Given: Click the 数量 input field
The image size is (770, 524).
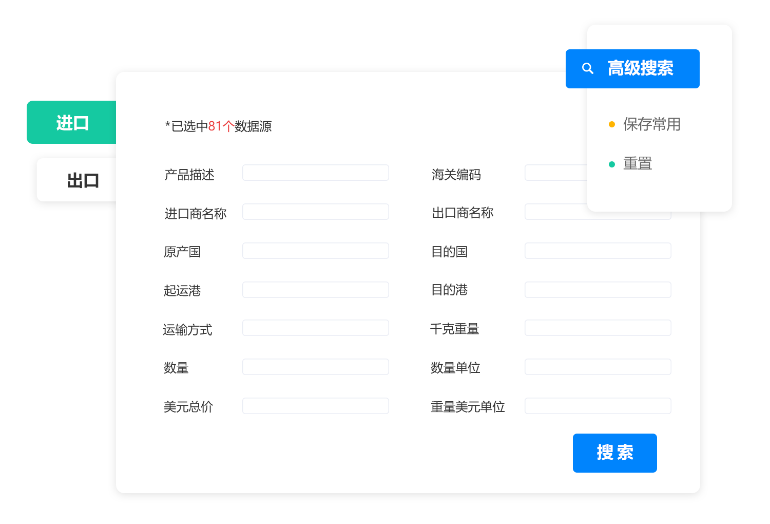Looking at the screenshot, I should click(315, 367).
